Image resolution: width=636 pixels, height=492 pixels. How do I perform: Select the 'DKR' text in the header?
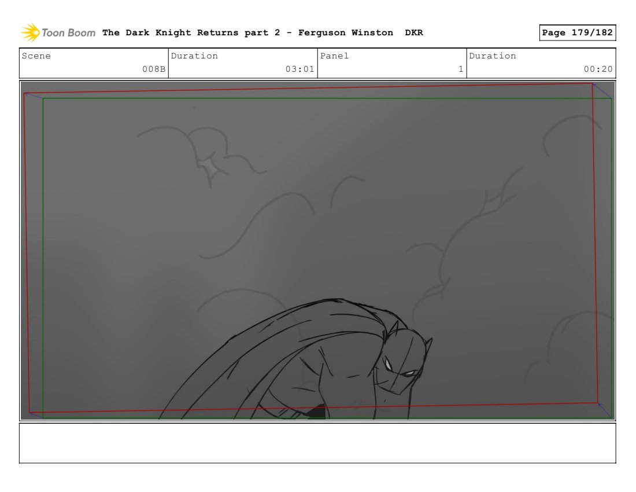pyautogui.click(x=414, y=32)
